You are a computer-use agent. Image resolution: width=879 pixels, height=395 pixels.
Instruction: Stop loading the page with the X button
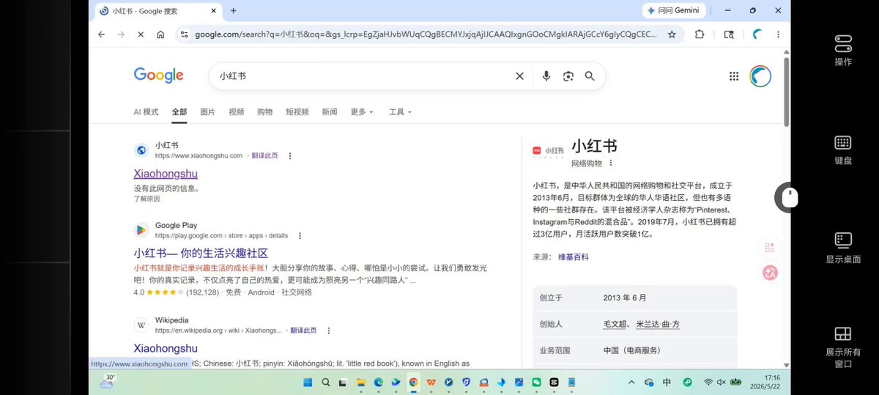(x=141, y=34)
